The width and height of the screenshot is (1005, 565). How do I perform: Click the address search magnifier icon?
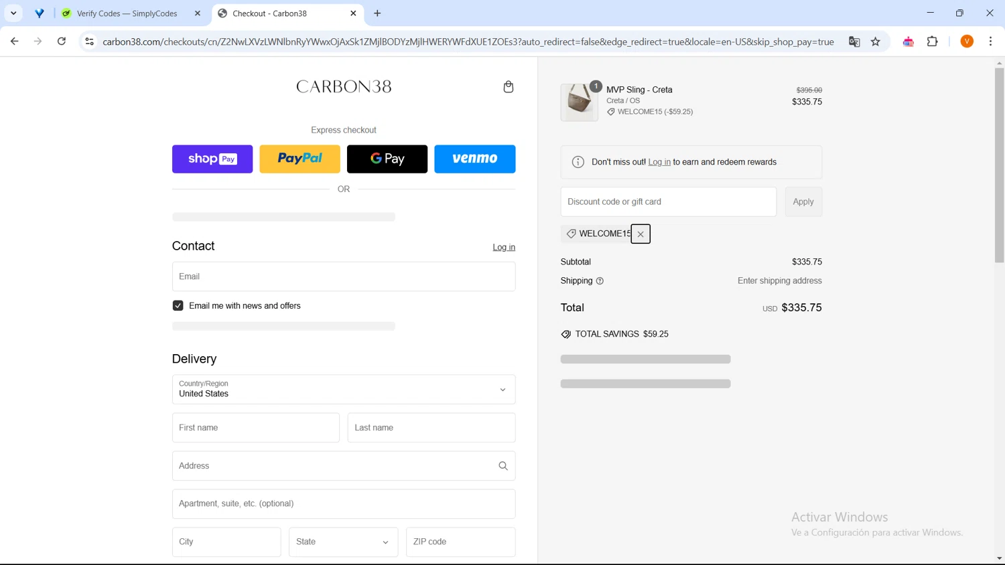(x=503, y=466)
